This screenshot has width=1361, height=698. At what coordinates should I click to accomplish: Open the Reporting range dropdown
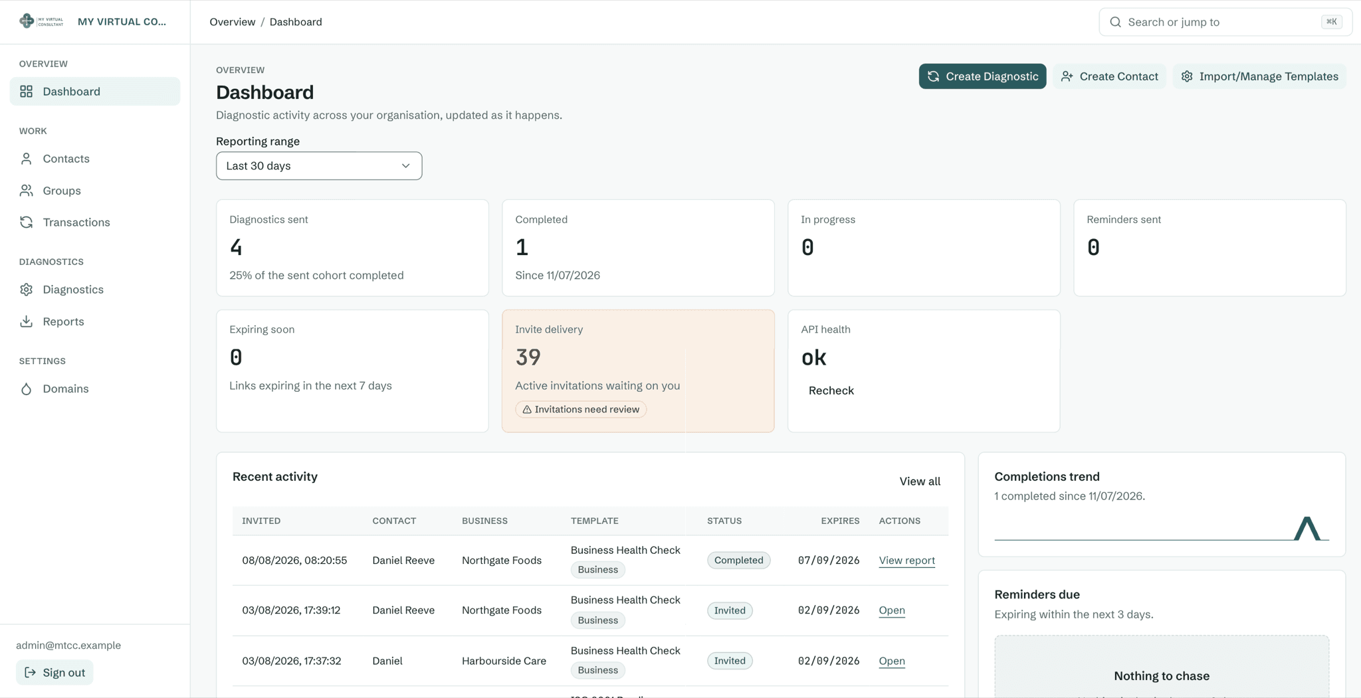pos(319,166)
